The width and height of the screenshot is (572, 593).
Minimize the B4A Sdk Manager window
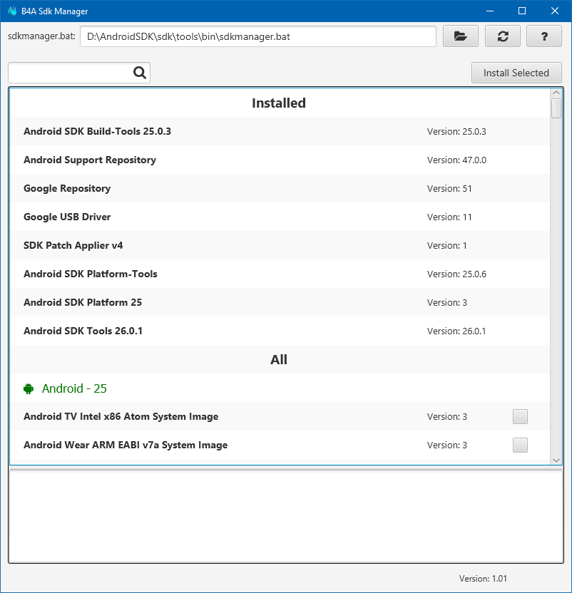490,11
